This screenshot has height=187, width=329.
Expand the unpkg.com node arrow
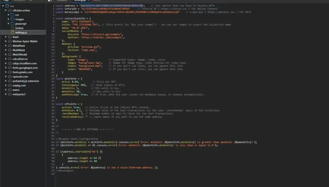(x=6, y=85)
